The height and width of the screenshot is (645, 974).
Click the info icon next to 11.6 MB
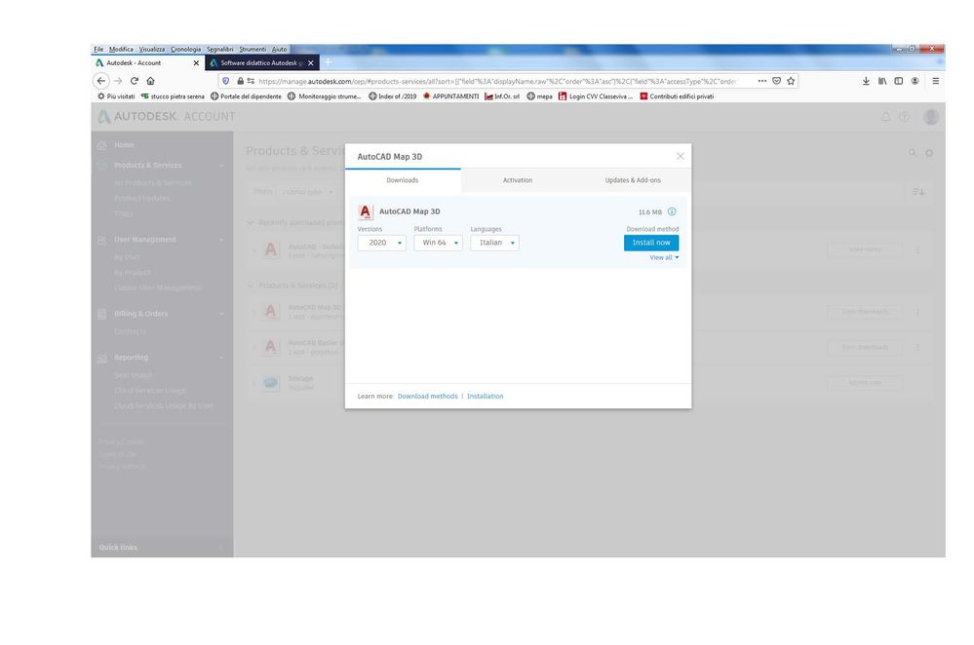click(x=672, y=211)
